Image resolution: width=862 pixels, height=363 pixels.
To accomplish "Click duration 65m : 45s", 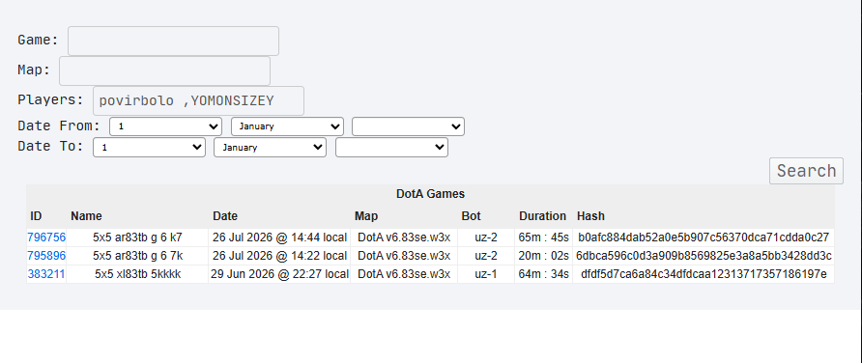I will click(x=544, y=237).
